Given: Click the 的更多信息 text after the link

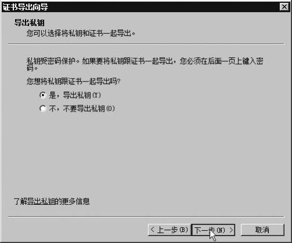Looking at the screenshot, I should 72,201.
